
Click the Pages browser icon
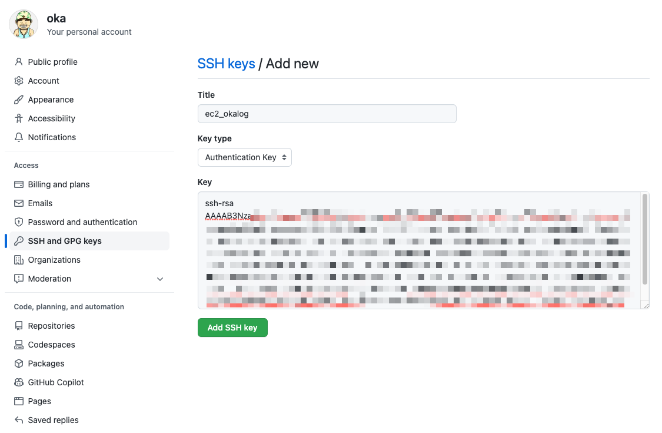point(19,401)
